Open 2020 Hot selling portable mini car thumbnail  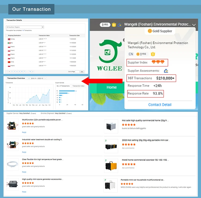click(x=111, y=146)
